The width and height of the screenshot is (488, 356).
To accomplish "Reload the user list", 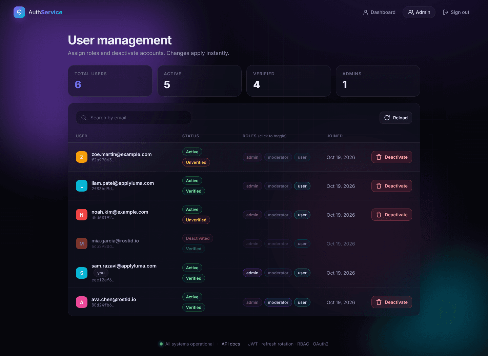I will click(x=396, y=118).
